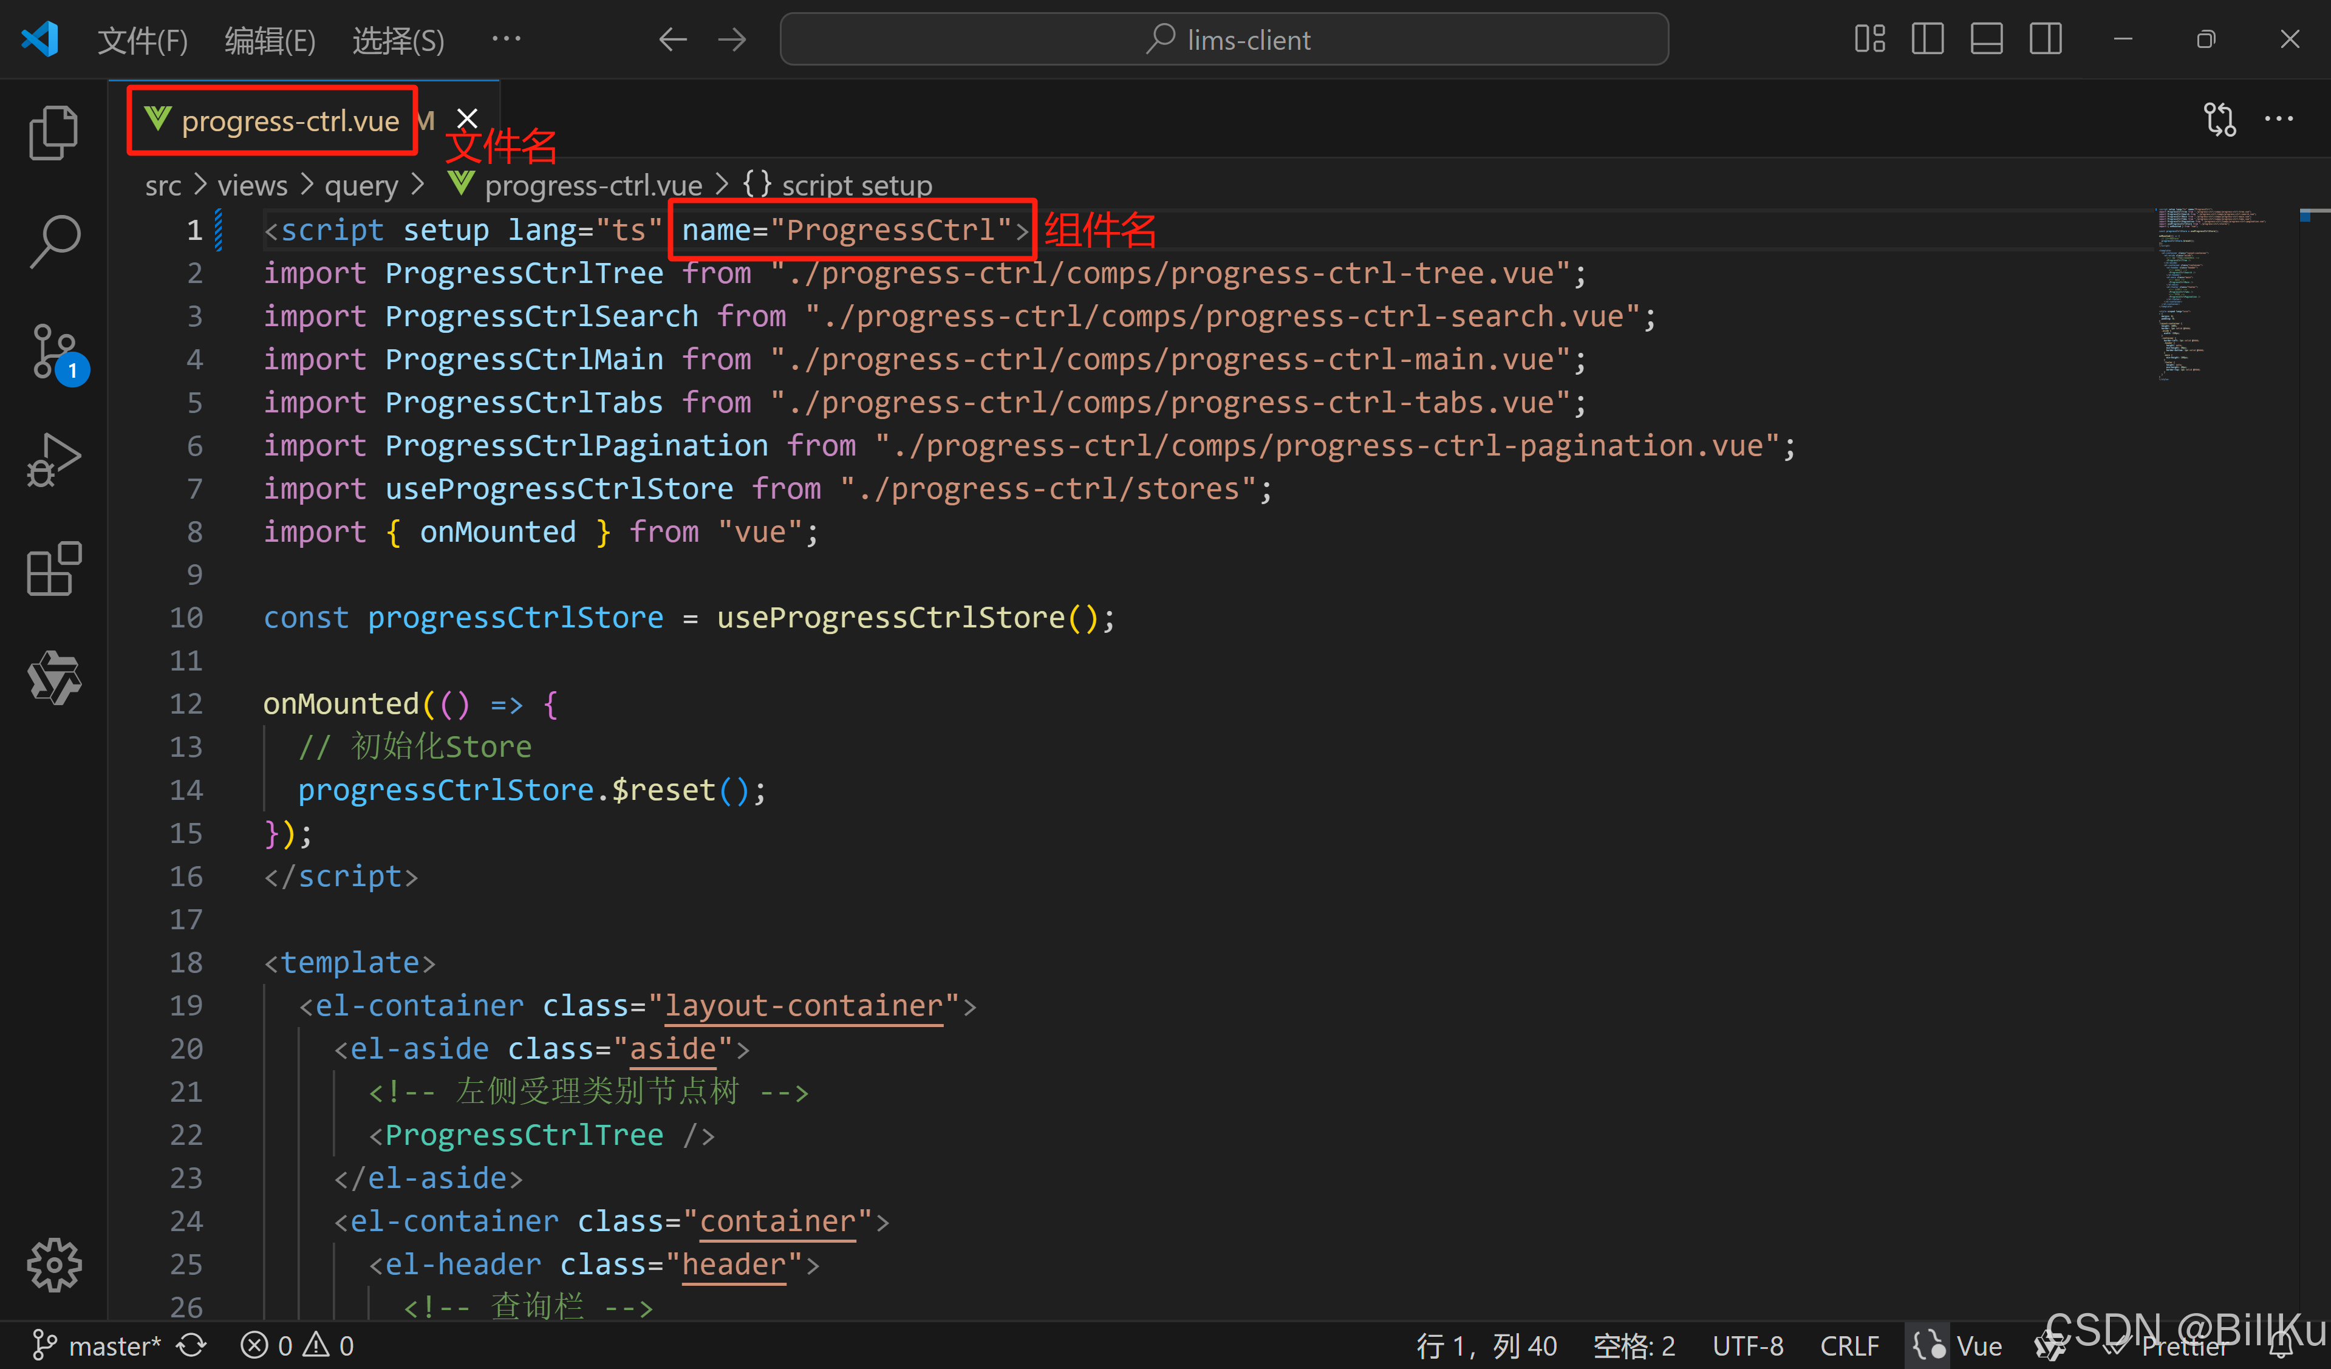
Task: Open Run and Debug view
Action: coord(53,460)
